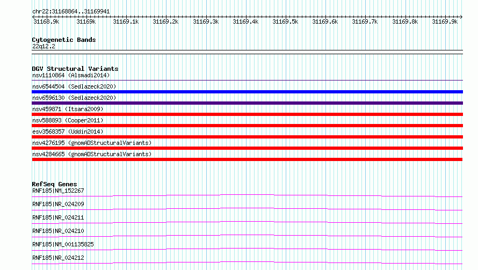Click the red nsv4284665 variant bar
Viewport: 478px width, 270px height.
point(247,159)
